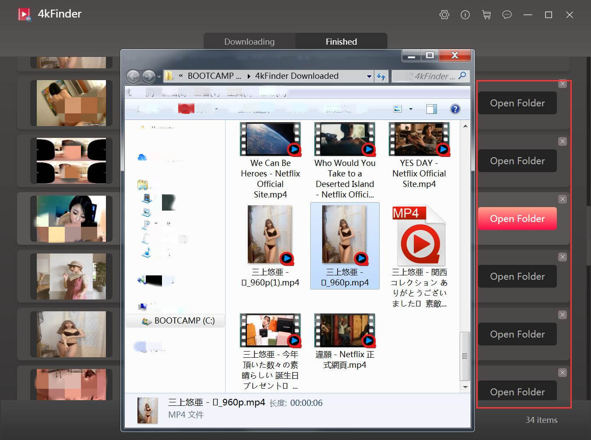Viewport: 591px width, 440px height.
Task: Click the refresh icon beside the address bar
Action: coord(381,76)
